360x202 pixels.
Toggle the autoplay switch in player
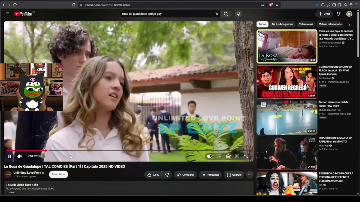pos(210,156)
